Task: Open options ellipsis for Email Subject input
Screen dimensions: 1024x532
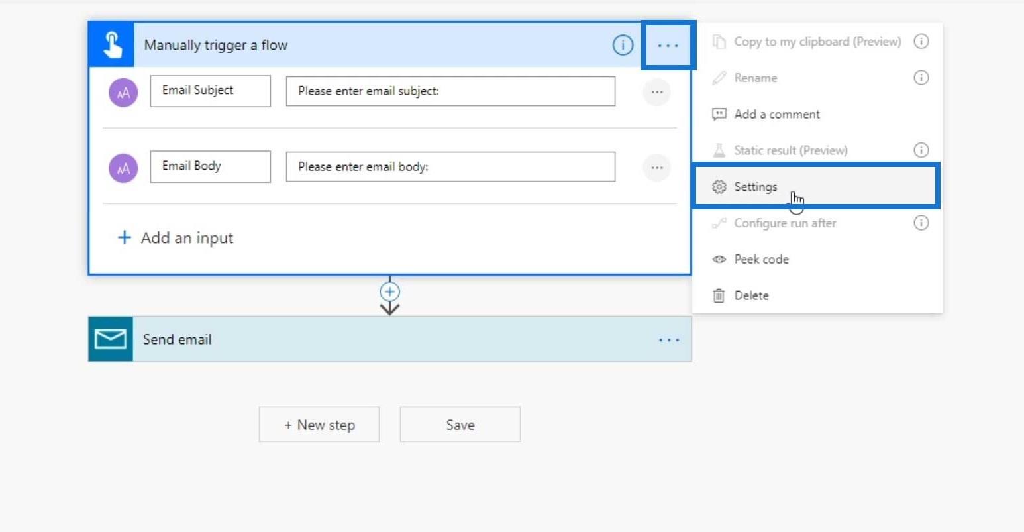Action: coord(657,92)
